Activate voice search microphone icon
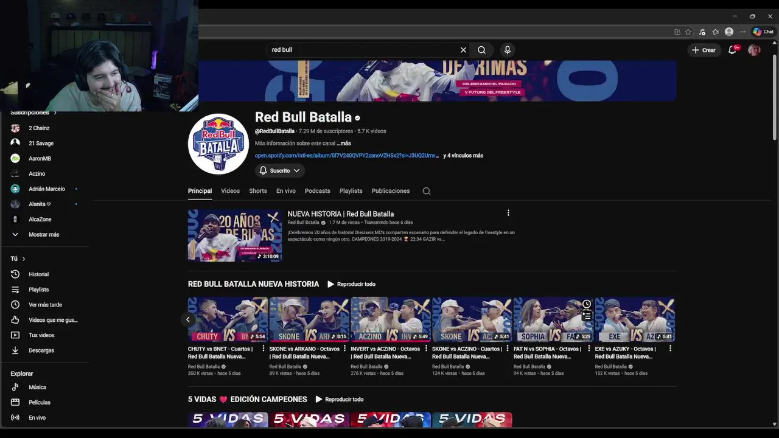 508,50
